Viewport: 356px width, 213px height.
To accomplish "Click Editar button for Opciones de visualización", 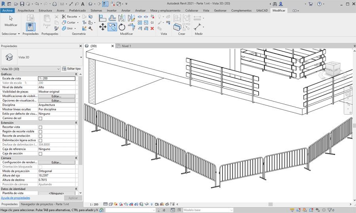I will tap(56, 101).
